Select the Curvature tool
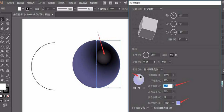The height and width of the screenshot is (112, 224). coord(8,29)
